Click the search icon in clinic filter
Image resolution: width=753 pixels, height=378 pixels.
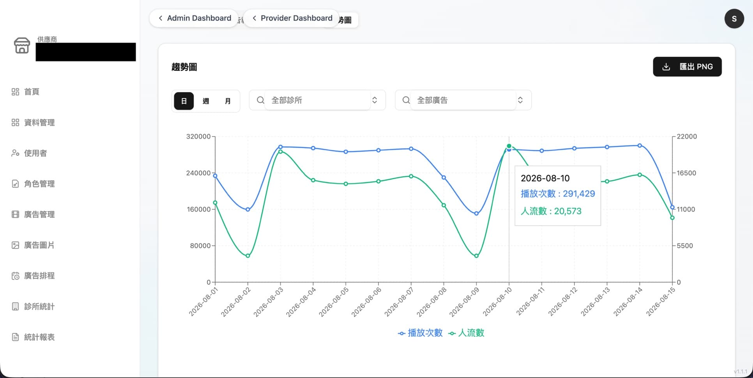(260, 100)
